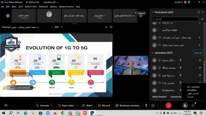Click the annotate icon above shared slide
Image resolution: width=206 pixels, height=116 pixels.
tap(106, 27)
